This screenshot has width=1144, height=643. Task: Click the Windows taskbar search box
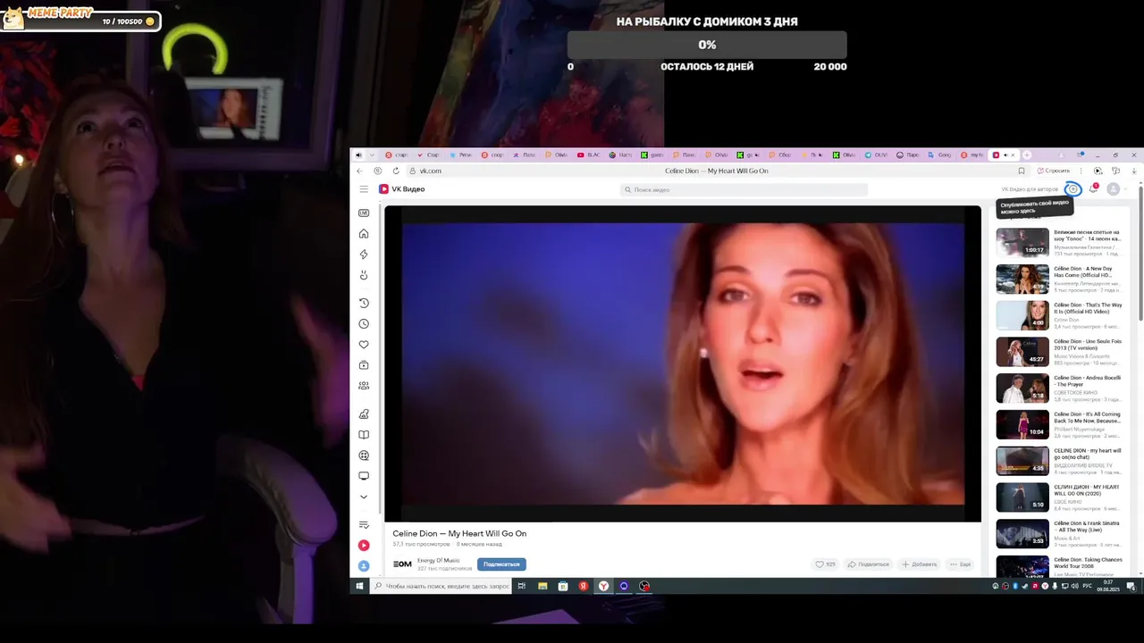click(x=440, y=586)
